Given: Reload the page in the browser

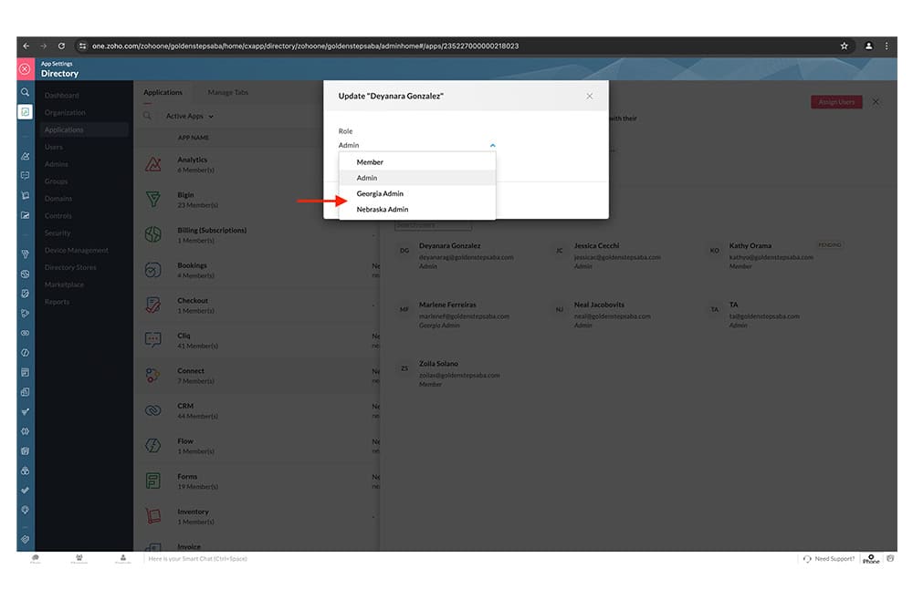Looking at the screenshot, I should pyautogui.click(x=61, y=46).
